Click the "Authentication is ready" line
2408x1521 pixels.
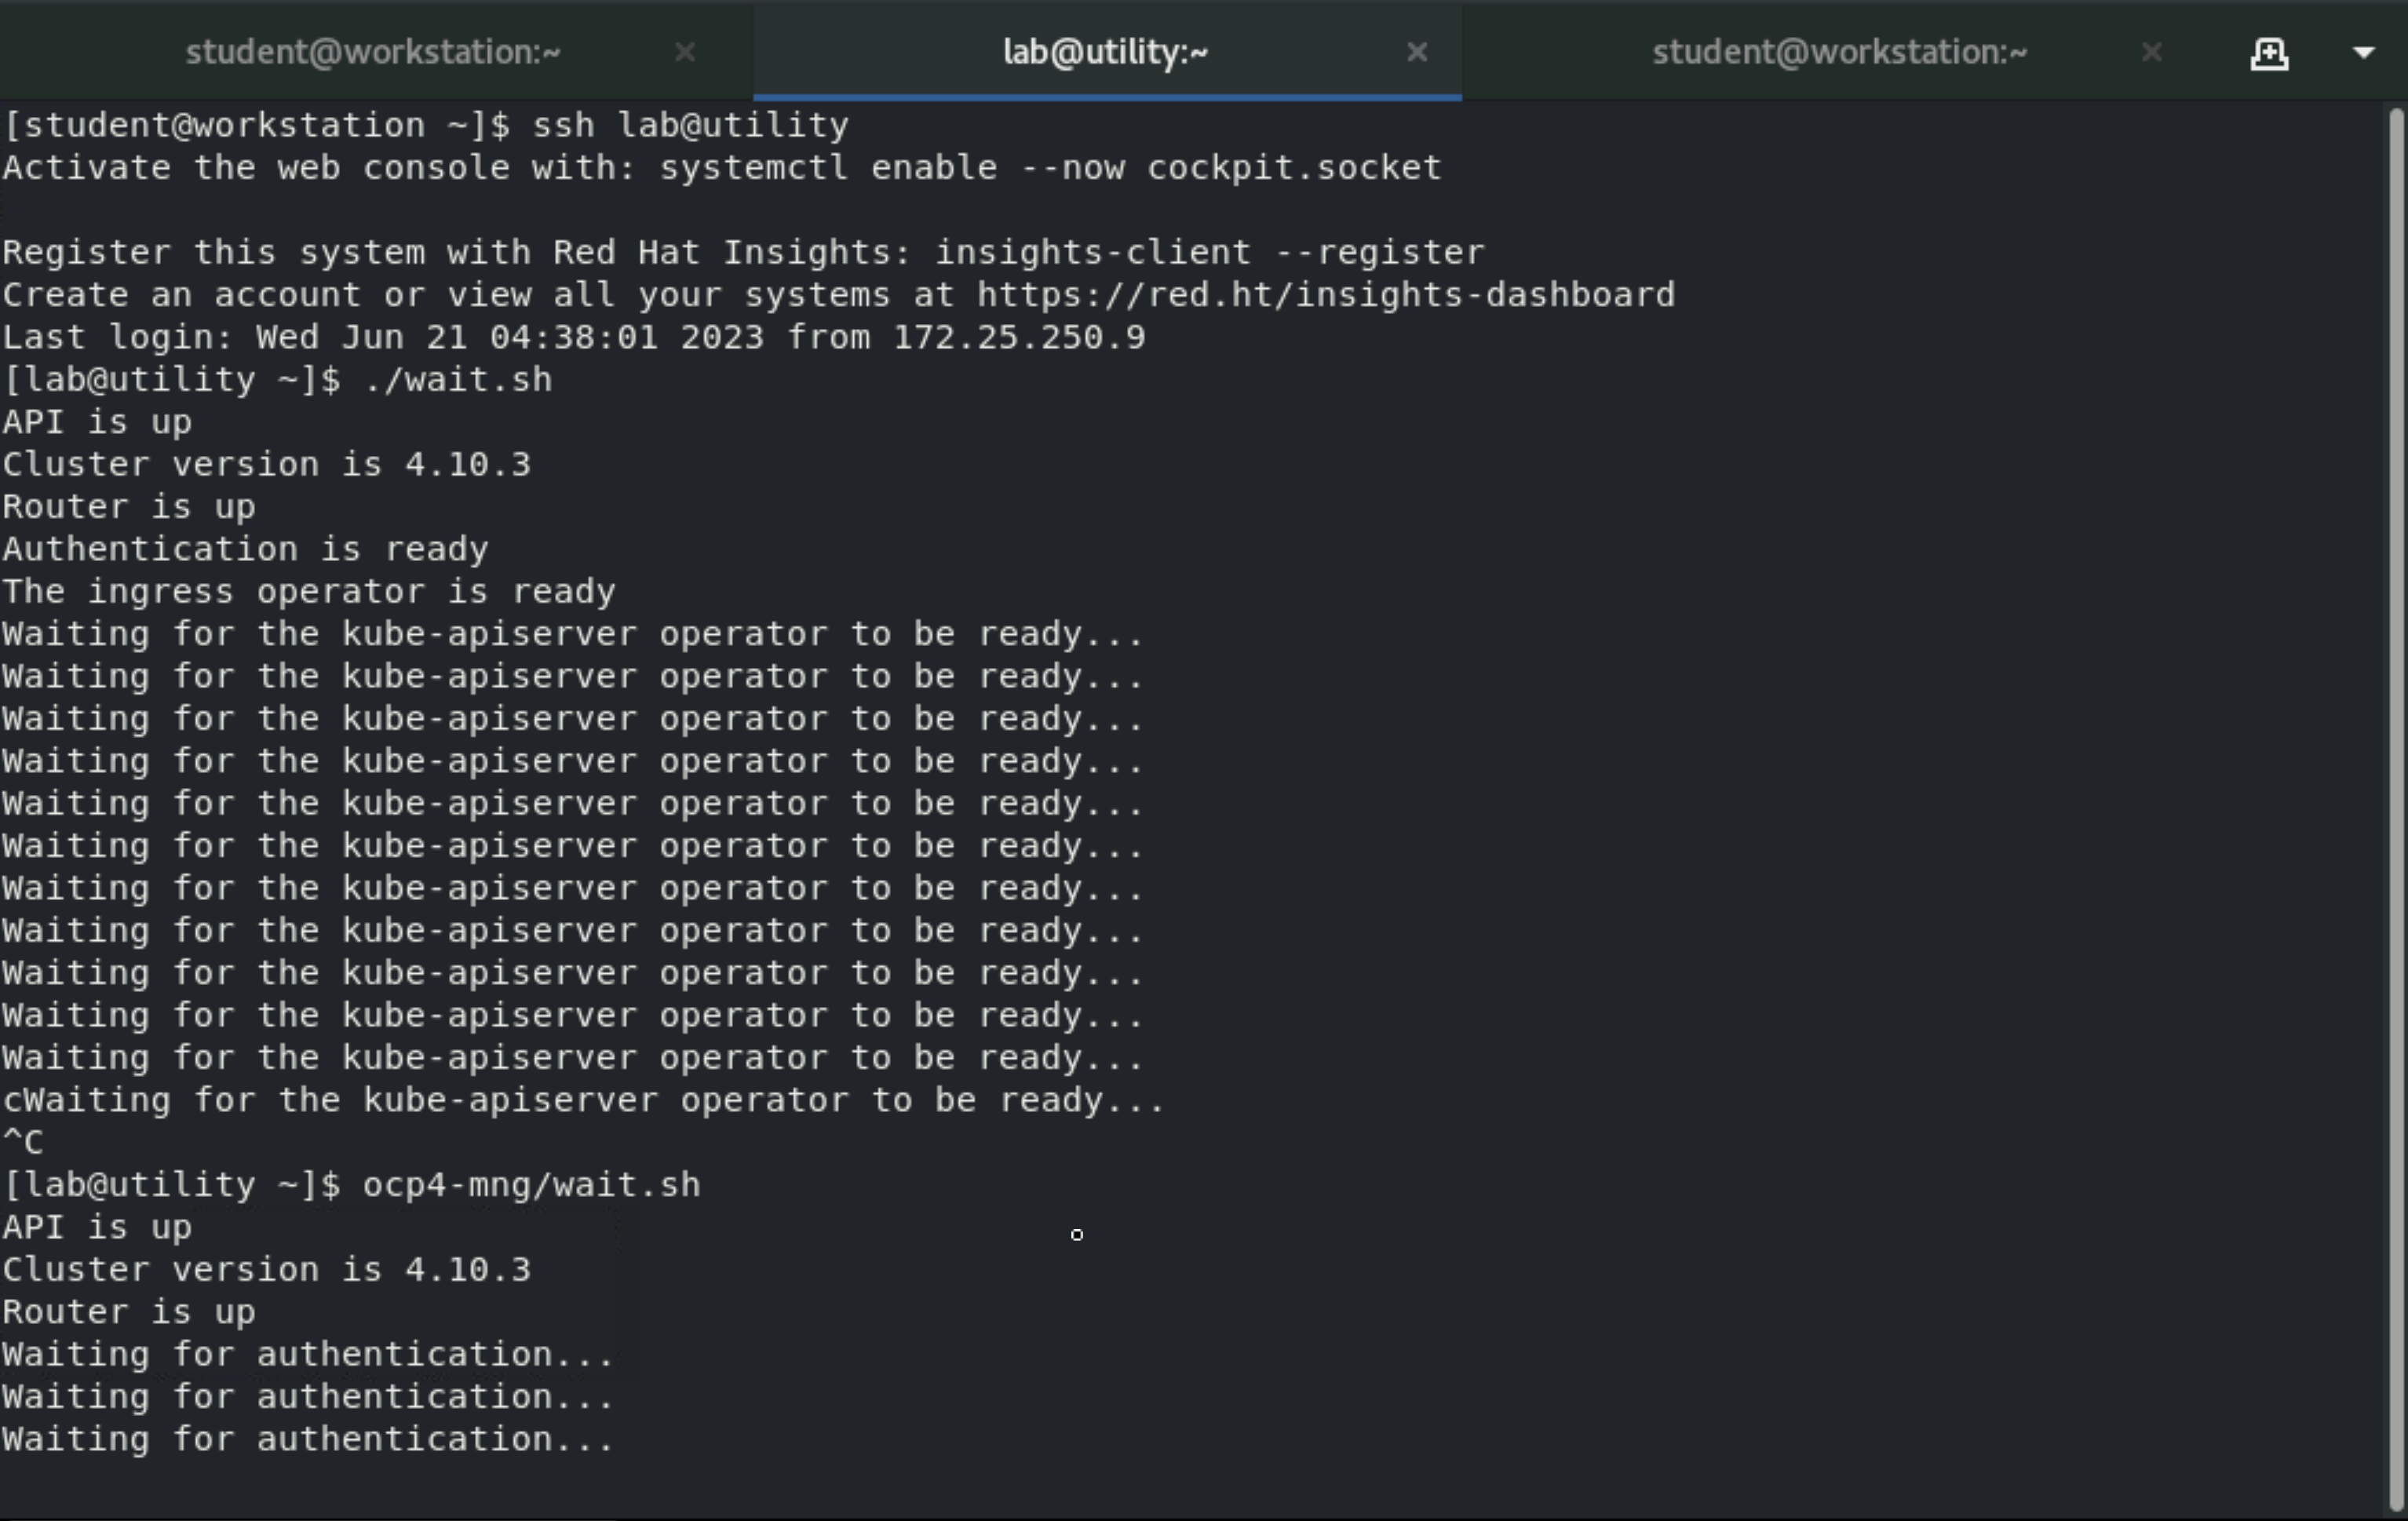tap(245, 549)
